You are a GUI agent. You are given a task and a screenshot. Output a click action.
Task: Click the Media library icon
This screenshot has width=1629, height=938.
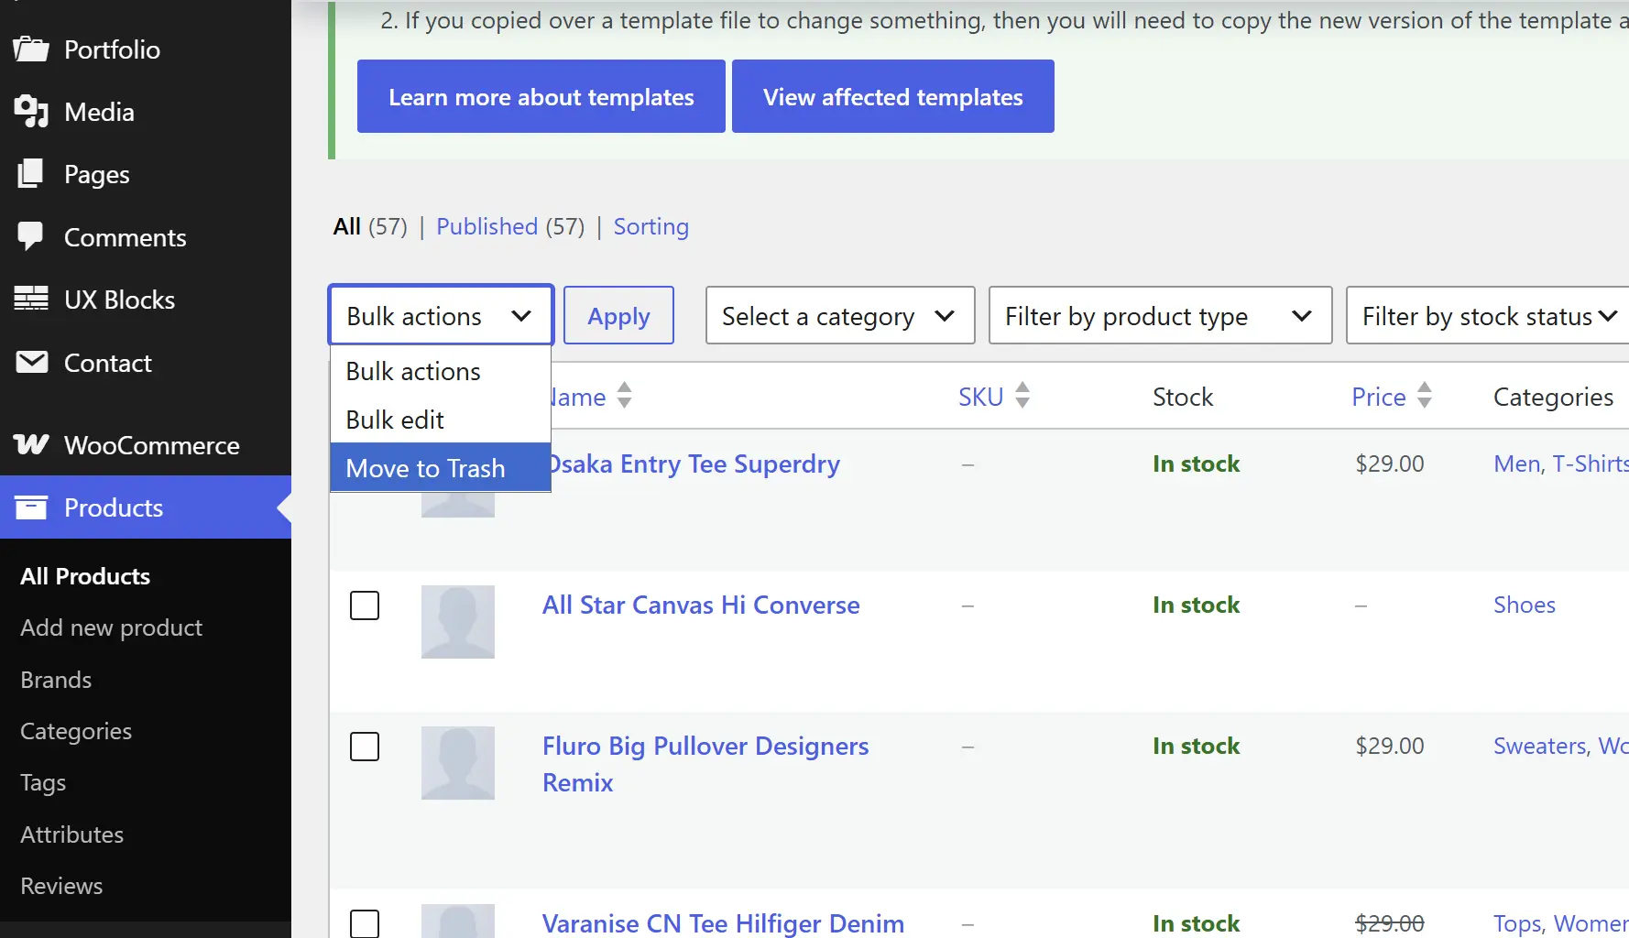click(x=31, y=112)
